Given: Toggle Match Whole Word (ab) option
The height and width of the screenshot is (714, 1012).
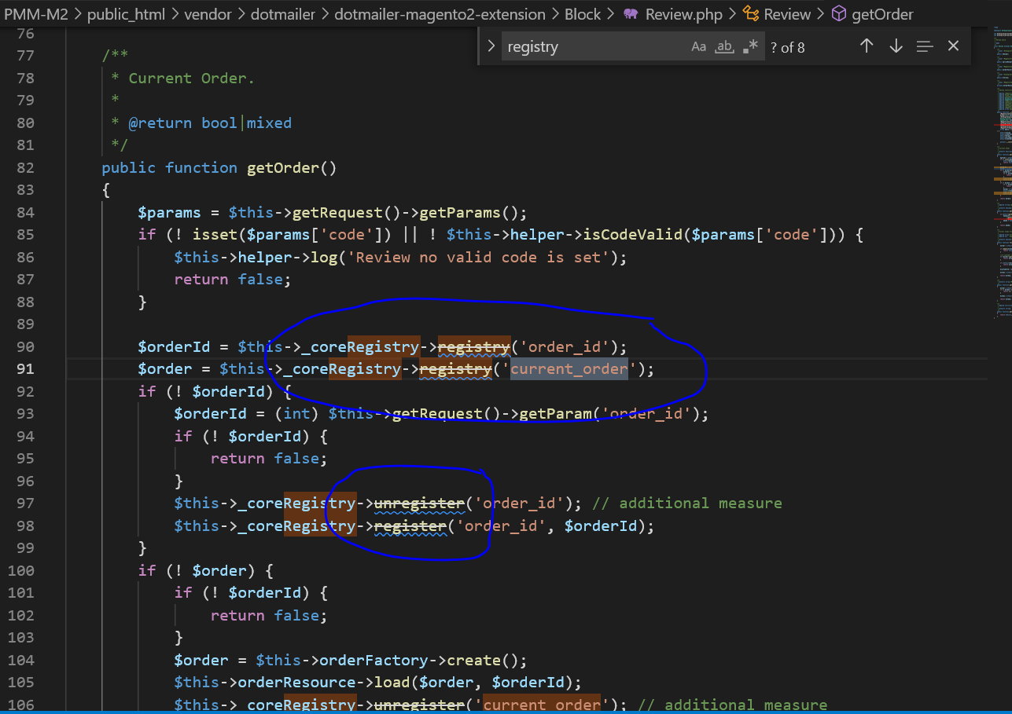Looking at the screenshot, I should (x=724, y=47).
